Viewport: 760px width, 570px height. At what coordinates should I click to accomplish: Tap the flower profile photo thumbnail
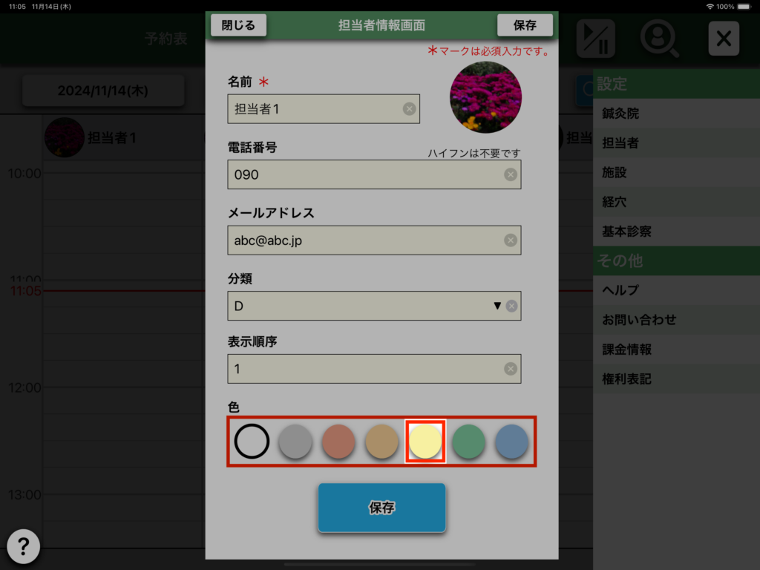(485, 97)
